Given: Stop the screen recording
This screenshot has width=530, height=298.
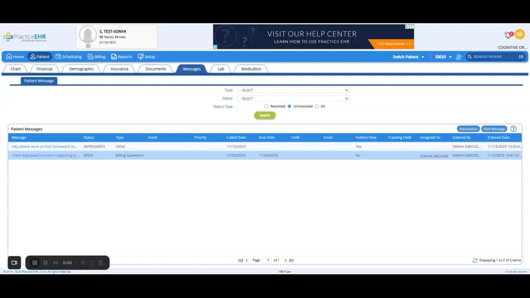Looking at the screenshot, I should click(x=35, y=263).
